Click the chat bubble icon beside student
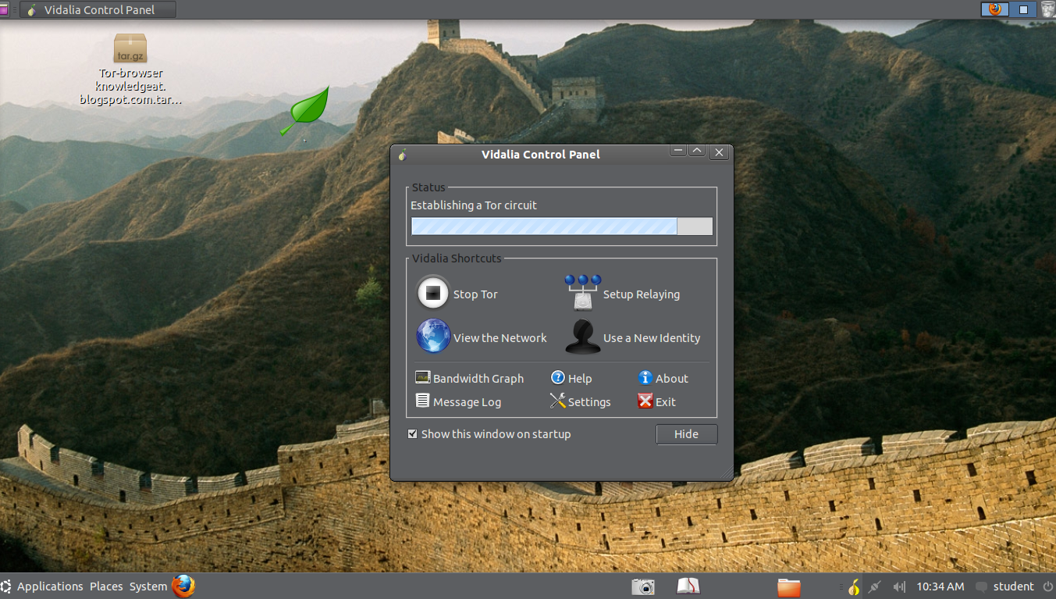This screenshot has width=1056, height=599. [x=981, y=587]
